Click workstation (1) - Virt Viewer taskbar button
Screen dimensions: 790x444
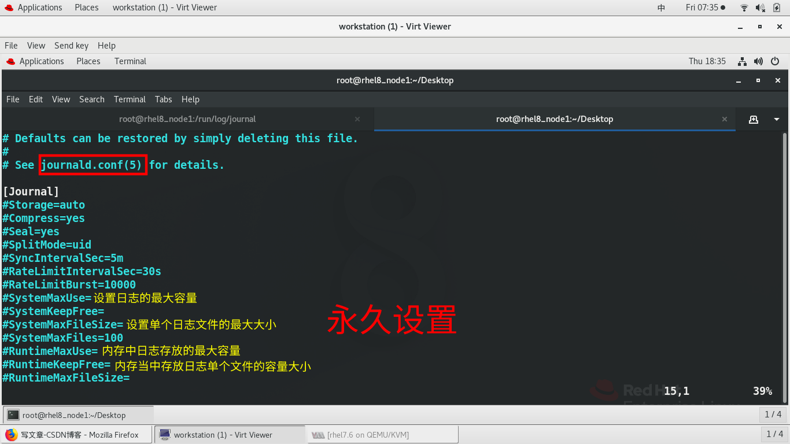230,435
